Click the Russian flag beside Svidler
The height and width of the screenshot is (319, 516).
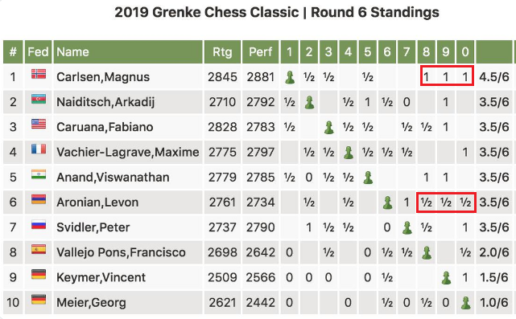pos(39,225)
